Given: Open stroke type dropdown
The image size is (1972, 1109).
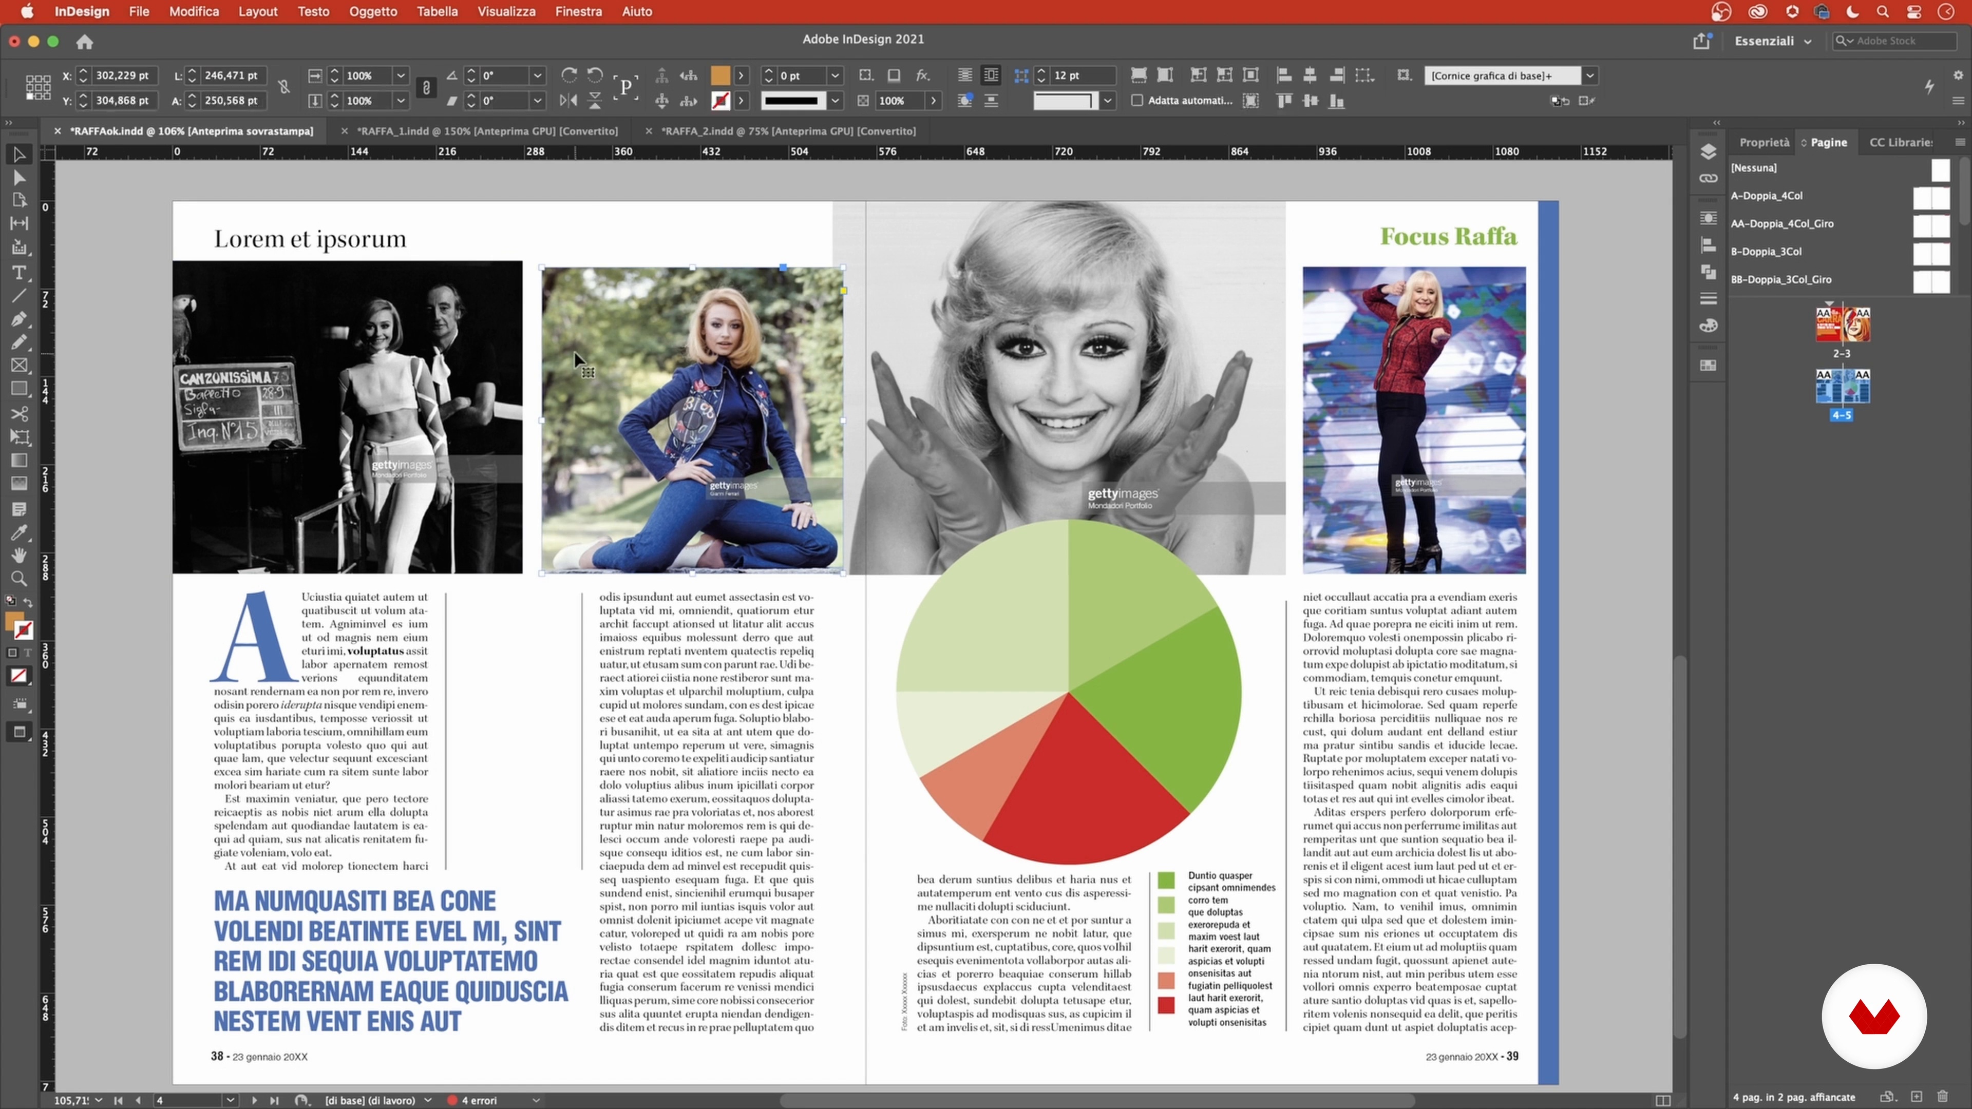Looking at the screenshot, I should [x=835, y=101].
